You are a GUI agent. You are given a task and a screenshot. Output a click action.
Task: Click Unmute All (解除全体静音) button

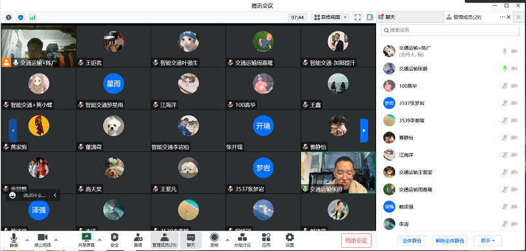point(450,241)
